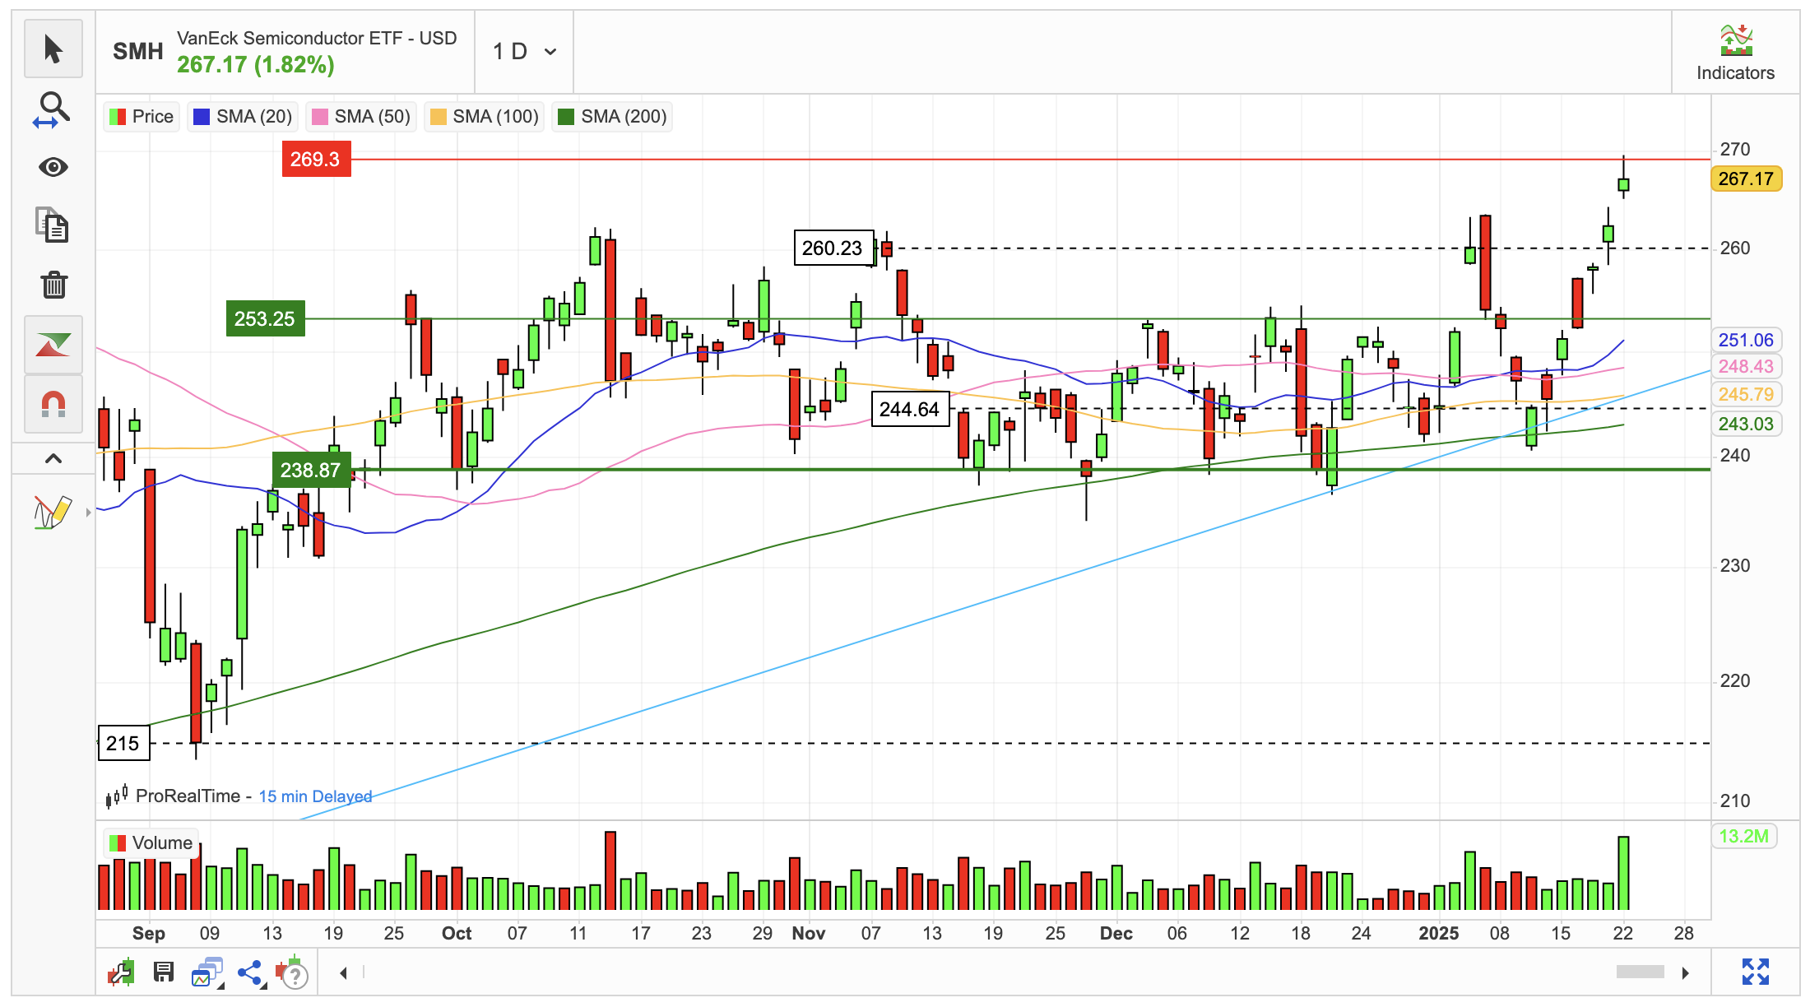Image resolution: width=1810 pixels, height=1007 pixels.
Task: Click the 248.43 SMA value tag
Action: click(1746, 366)
